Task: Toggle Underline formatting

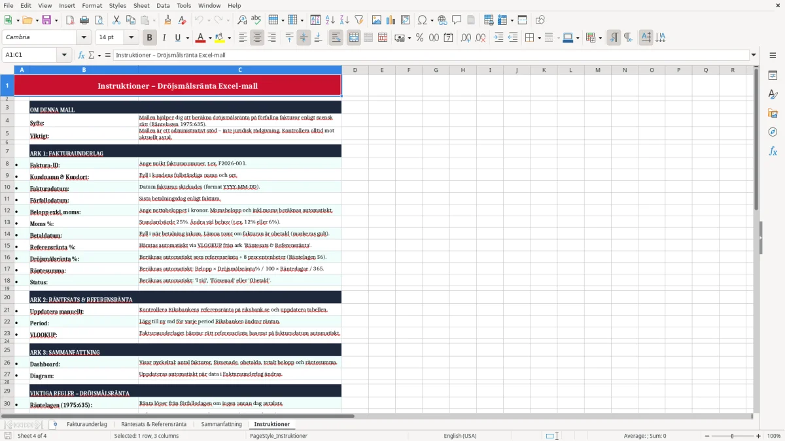Action: click(177, 38)
